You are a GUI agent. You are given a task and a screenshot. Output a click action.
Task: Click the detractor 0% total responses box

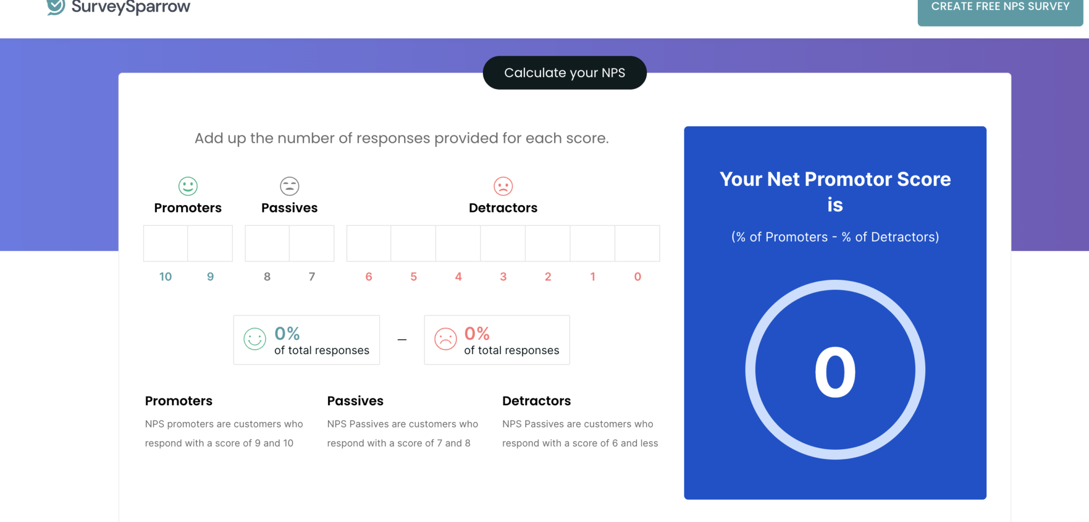pyautogui.click(x=497, y=340)
